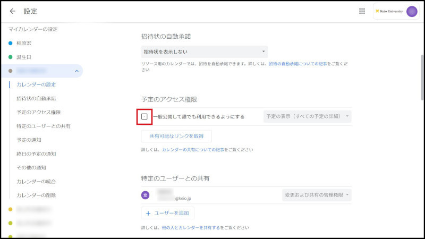Click the back arrow next to 設定
This screenshot has width=425, height=239.
coord(13,11)
